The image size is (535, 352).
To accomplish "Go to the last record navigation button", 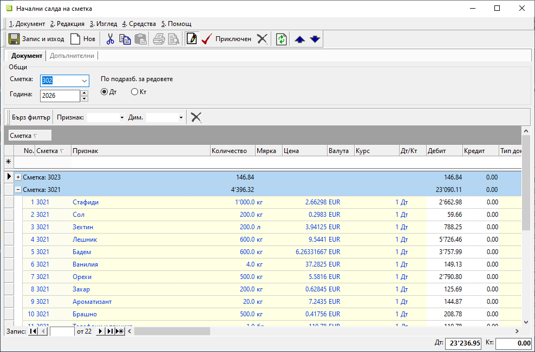I will (x=110, y=331).
